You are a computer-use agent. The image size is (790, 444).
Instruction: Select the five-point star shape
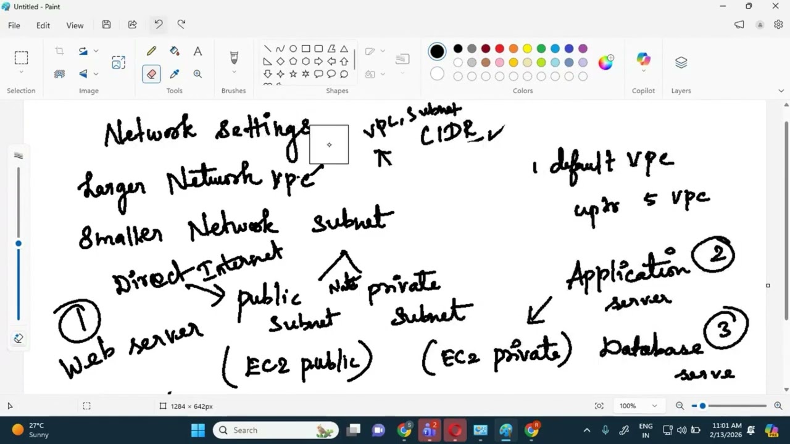293,74
